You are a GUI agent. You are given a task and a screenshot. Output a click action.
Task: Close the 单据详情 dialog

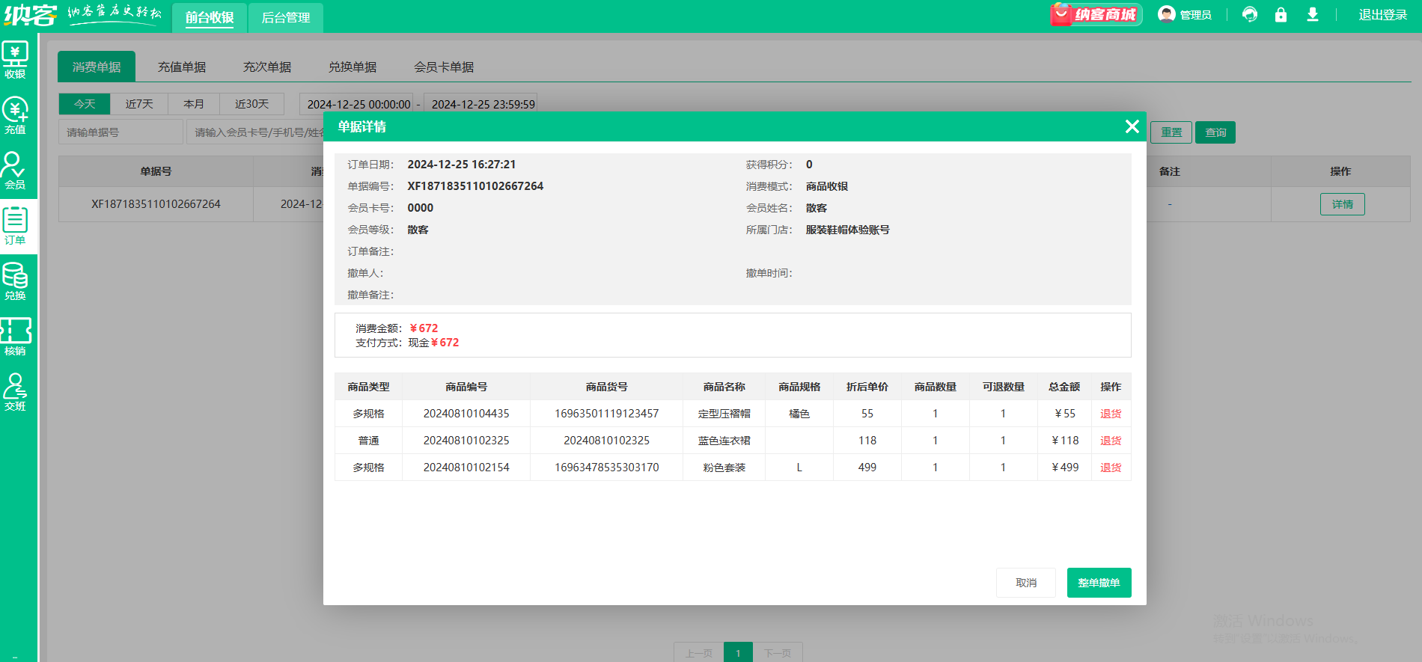click(x=1132, y=126)
